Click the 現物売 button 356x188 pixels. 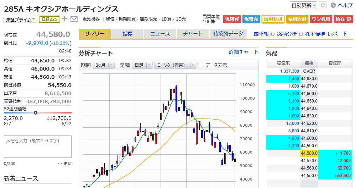pyautogui.click(x=251, y=19)
